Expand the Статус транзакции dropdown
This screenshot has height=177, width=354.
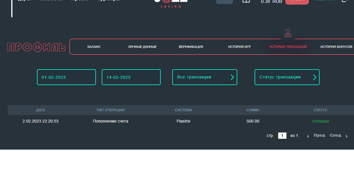(287, 77)
